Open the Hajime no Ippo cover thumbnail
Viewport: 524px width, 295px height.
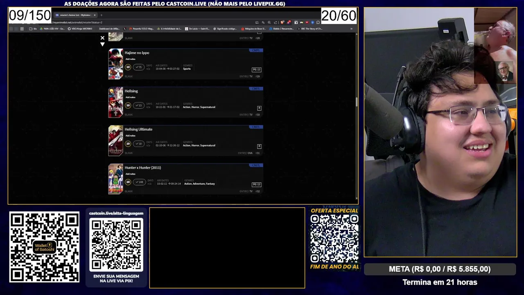[115, 64]
